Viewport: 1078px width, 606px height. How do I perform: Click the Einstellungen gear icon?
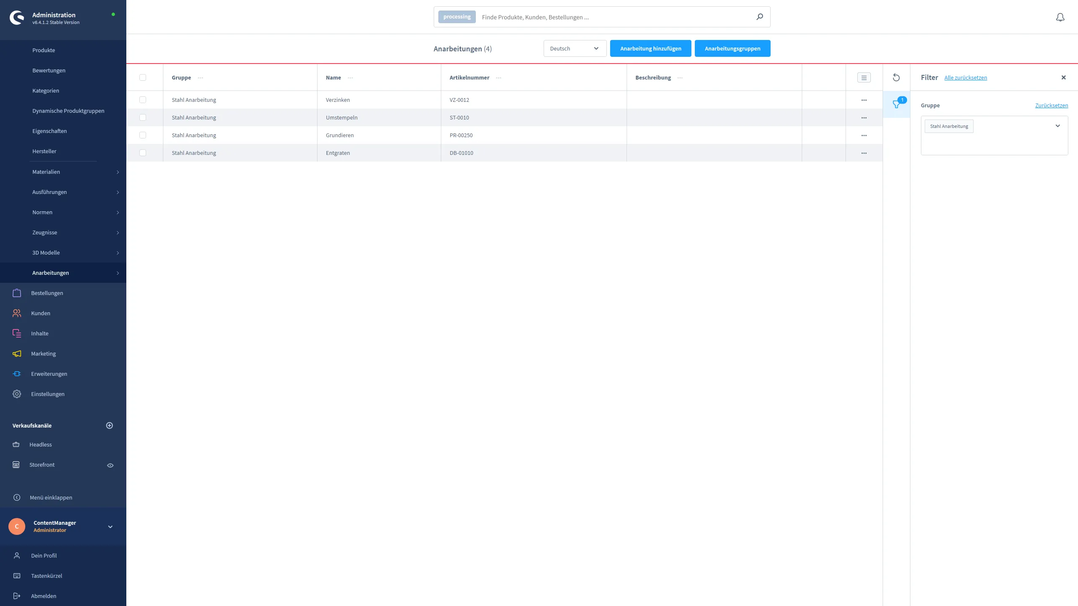click(17, 394)
